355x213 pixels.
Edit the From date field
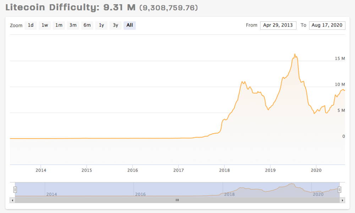[x=278, y=25]
